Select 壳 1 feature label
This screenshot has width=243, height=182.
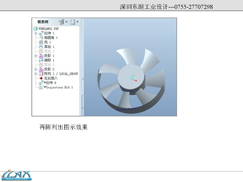click(47, 42)
